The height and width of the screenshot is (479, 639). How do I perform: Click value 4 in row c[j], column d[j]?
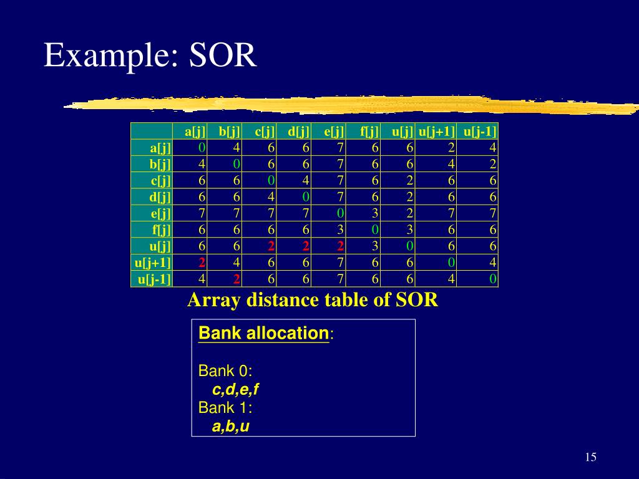(306, 180)
